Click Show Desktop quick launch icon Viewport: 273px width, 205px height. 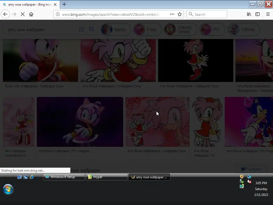(x=19, y=177)
